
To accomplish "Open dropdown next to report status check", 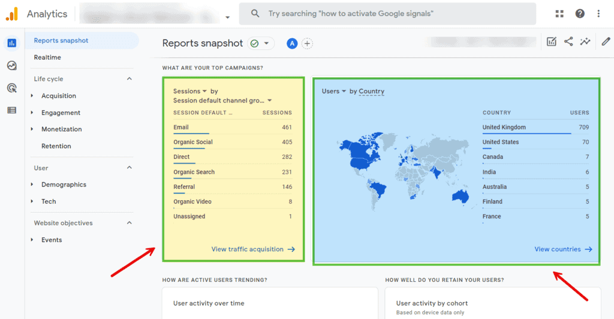I will click(266, 43).
